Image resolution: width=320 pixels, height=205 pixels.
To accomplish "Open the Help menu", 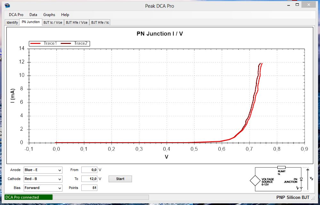I will [x=65, y=15].
